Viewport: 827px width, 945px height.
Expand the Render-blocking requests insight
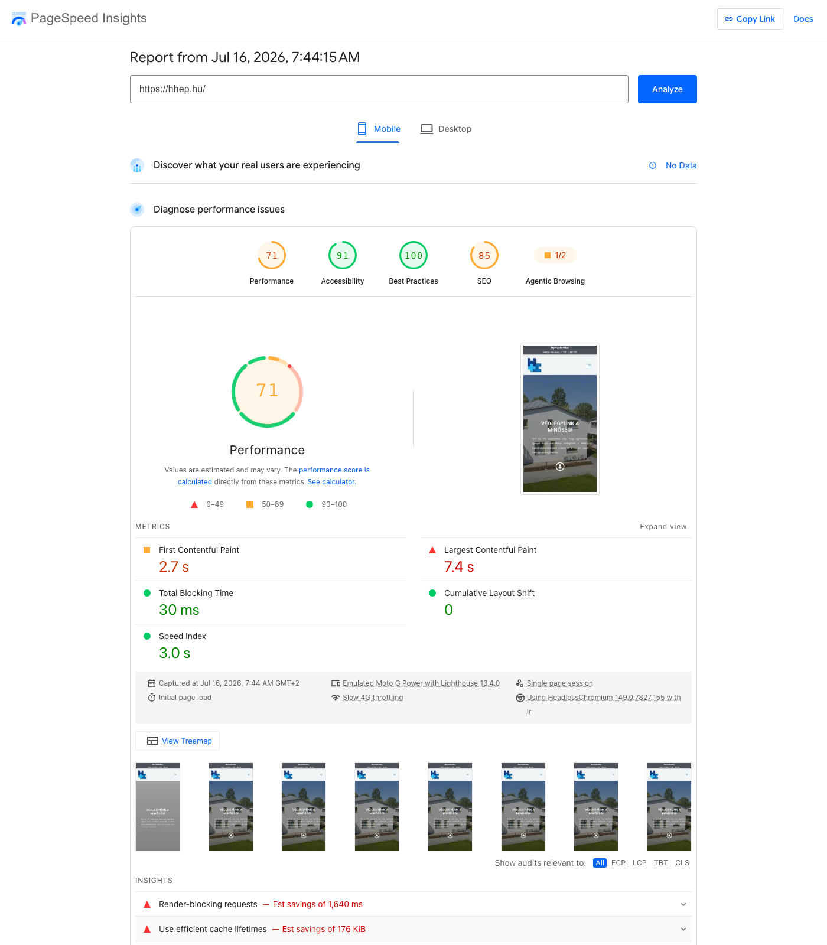pyautogui.click(x=413, y=904)
